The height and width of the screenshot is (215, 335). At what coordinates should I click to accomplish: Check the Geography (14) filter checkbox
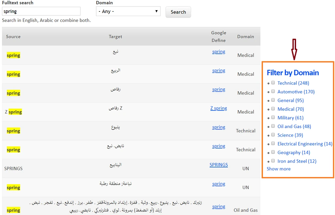click(x=273, y=152)
